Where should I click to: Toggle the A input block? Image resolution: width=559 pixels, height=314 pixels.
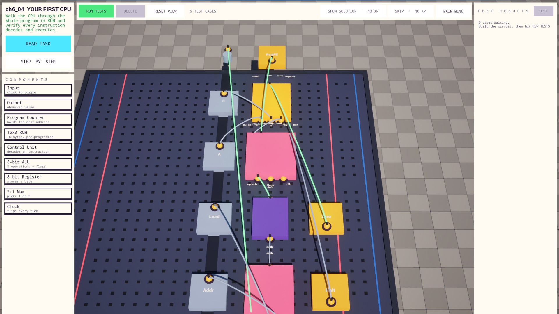point(219,156)
